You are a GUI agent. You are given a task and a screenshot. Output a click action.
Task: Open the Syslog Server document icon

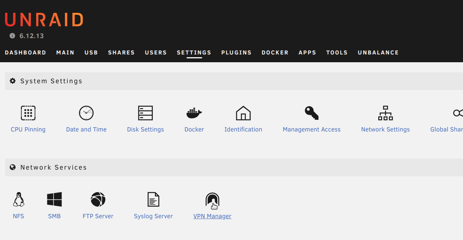[153, 200]
